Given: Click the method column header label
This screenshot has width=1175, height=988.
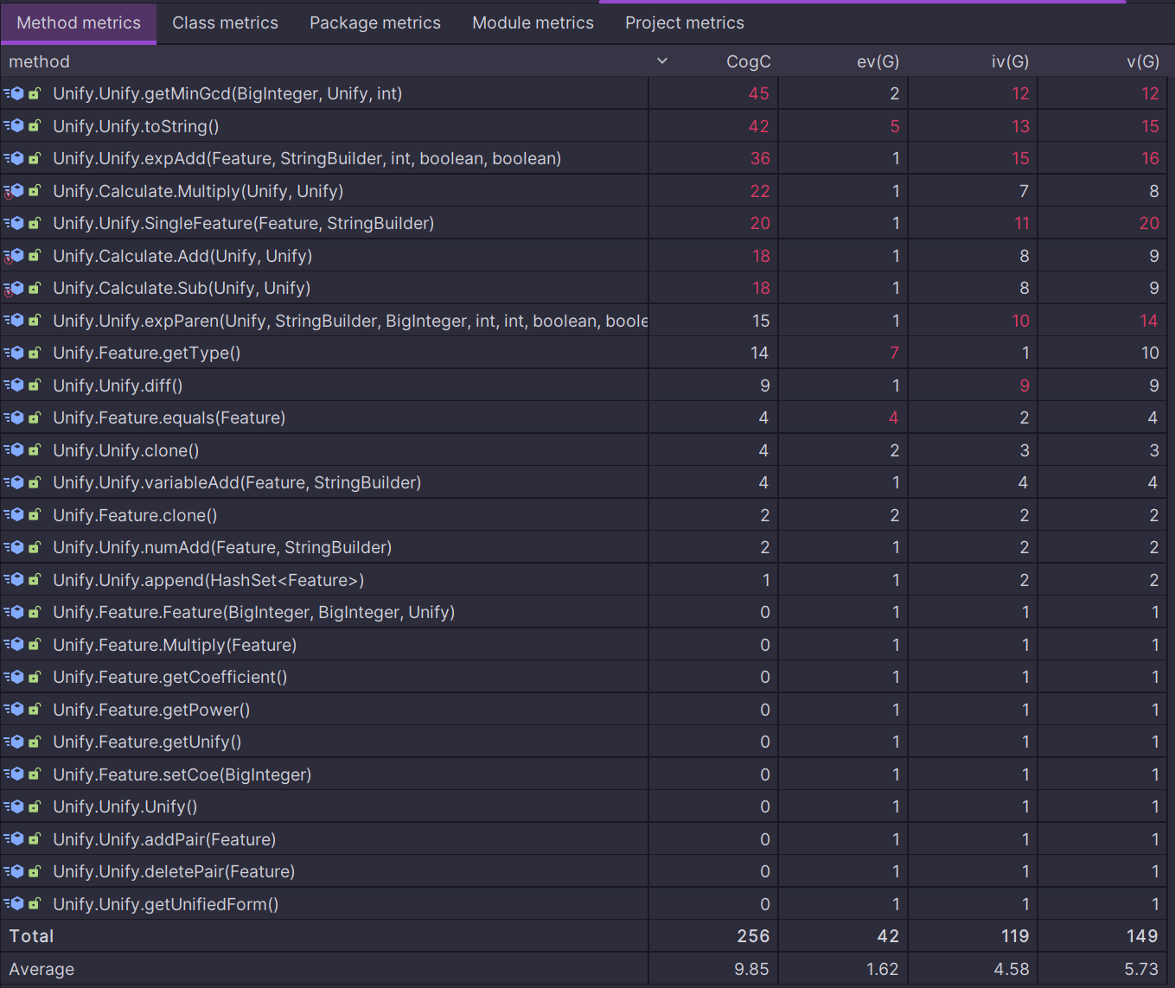Looking at the screenshot, I should [x=40, y=62].
